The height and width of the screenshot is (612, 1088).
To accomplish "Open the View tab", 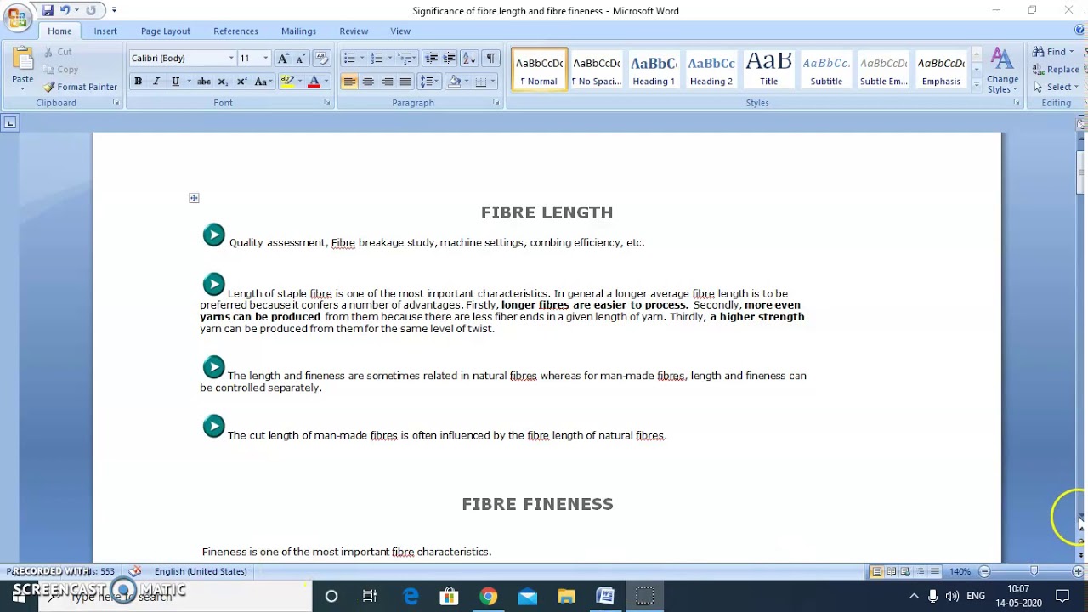I will pos(400,31).
